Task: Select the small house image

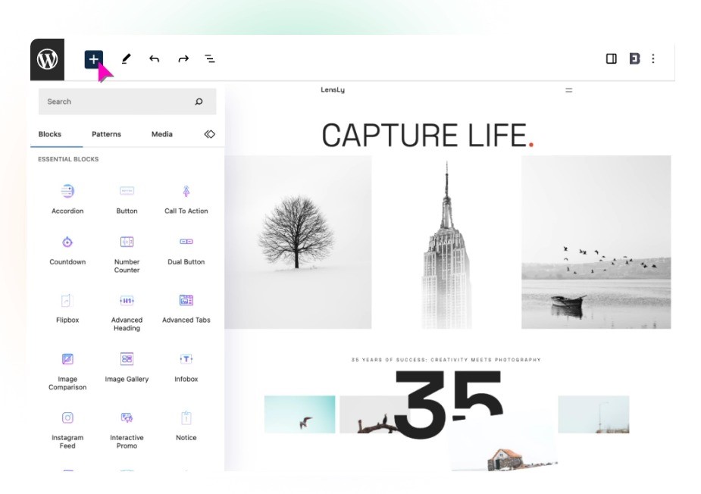Action: pyautogui.click(x=504, y=447)
